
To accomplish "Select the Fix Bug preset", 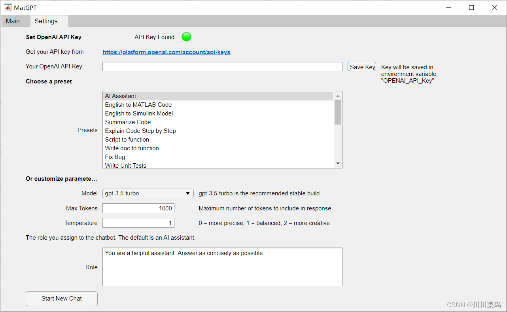I will 115,157.
